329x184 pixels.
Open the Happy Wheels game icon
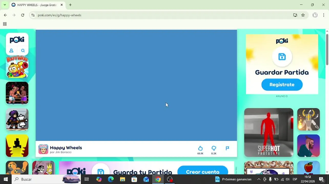pyautogui.click(x=43, y=149)
